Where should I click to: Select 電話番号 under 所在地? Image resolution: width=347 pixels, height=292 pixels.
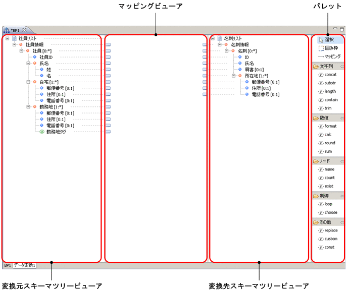tap(266, 94)
